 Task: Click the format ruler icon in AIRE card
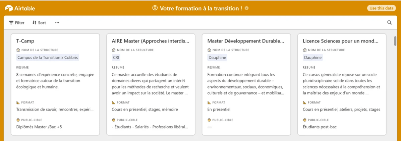point(114,102)
